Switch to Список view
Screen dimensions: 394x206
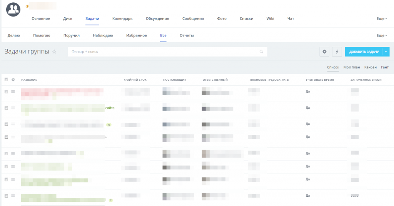click(333, 67)
